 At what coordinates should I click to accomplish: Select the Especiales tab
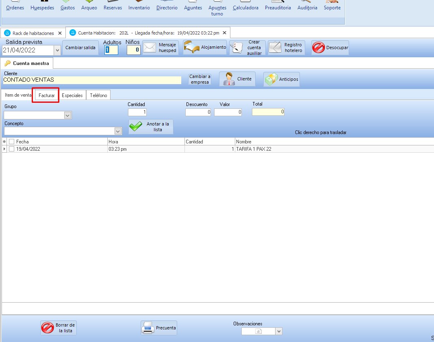[x=72, y=95]
